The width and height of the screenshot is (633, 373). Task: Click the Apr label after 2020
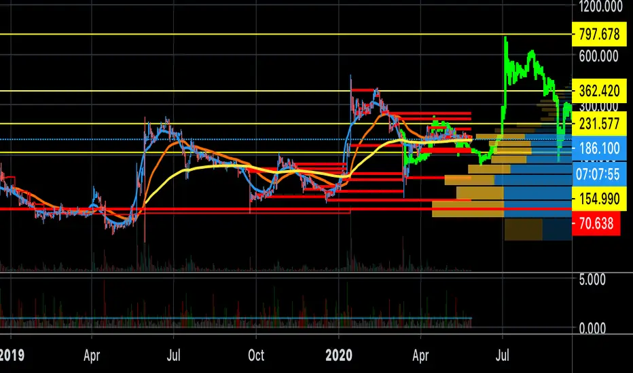[x=420, y=355]
